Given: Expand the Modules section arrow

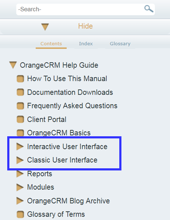Looking at the screenshot, I should (x=20, y=187).
